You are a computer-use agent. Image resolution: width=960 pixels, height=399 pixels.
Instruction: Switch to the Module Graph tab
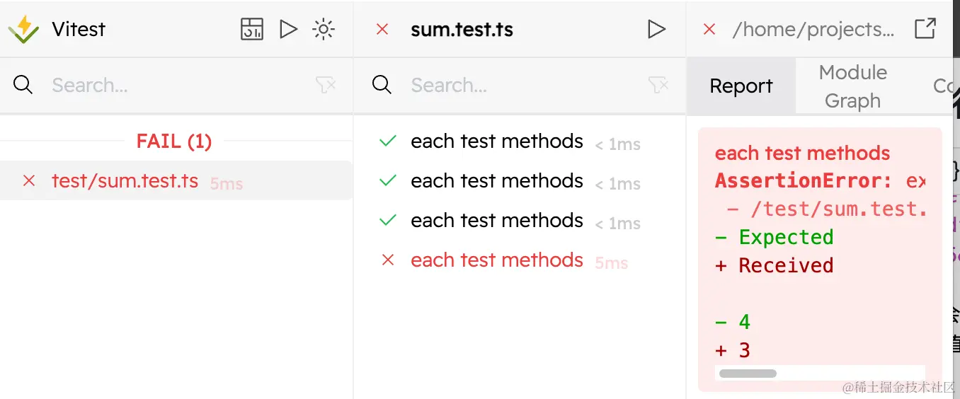[852, 86]
